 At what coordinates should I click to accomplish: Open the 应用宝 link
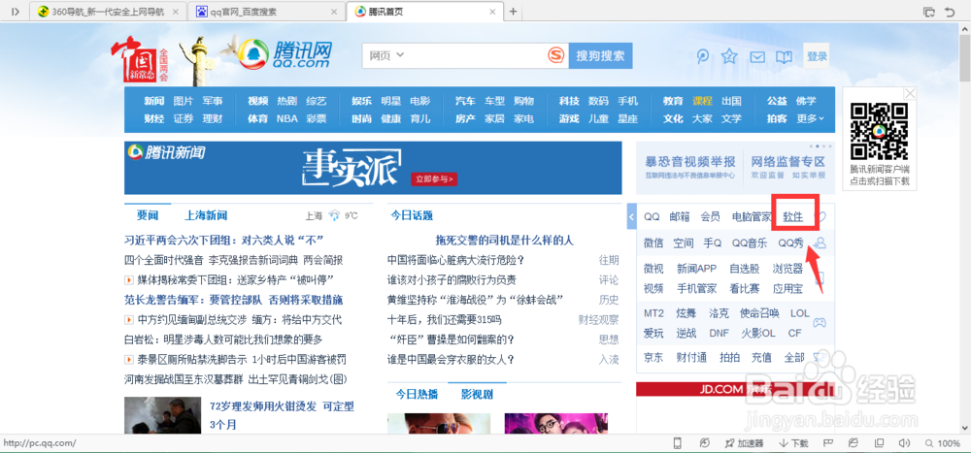pos(787,288)
